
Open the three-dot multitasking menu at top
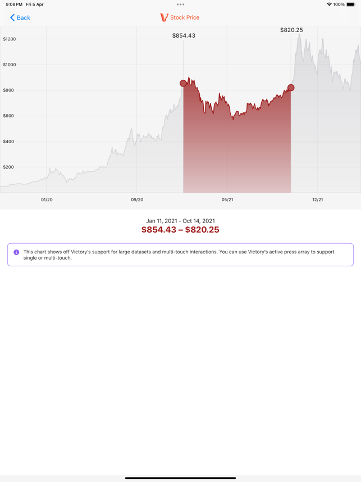[180, 4]
